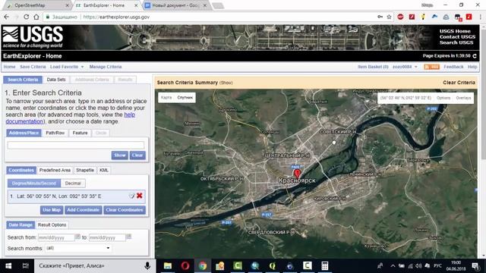
Task: Open Task View on the taskbar
Action: pyautogui.click(x=25, y=266)
